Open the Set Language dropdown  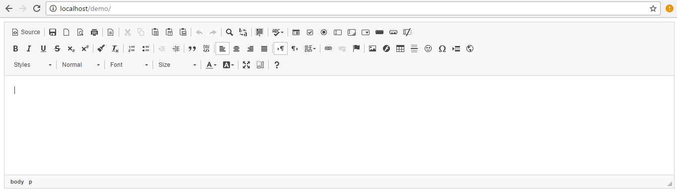[310, 48]
